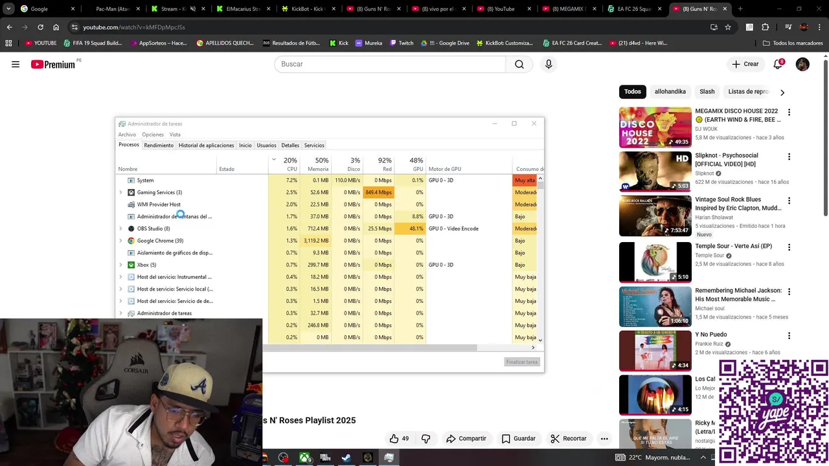Switch to Usuarios tab
Screen dimensions: 829x466
266,145
